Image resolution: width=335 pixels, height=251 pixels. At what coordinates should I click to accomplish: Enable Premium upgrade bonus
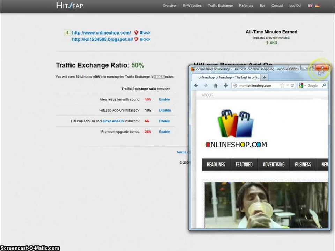(164, 132)
